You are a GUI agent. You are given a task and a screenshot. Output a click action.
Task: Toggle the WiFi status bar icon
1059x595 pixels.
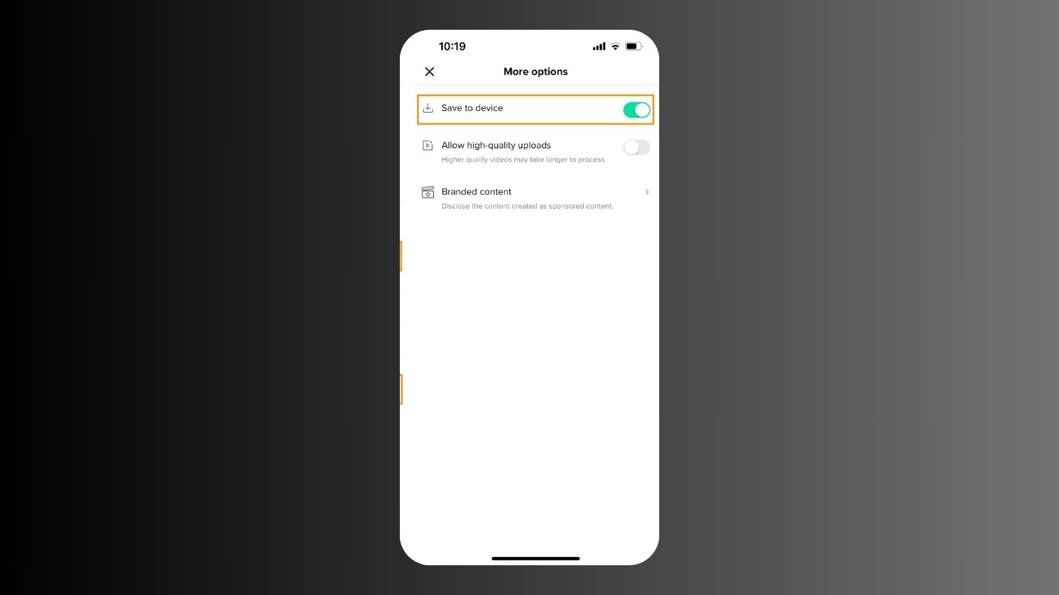coord(616,46)
